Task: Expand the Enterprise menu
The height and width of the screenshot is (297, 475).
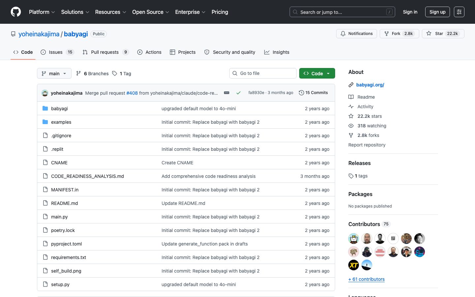Action: pyautogui.click(x=190, y=12)
